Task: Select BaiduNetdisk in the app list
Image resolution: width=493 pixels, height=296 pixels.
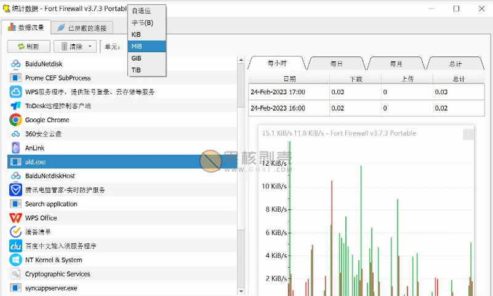Action: (122, 64)
